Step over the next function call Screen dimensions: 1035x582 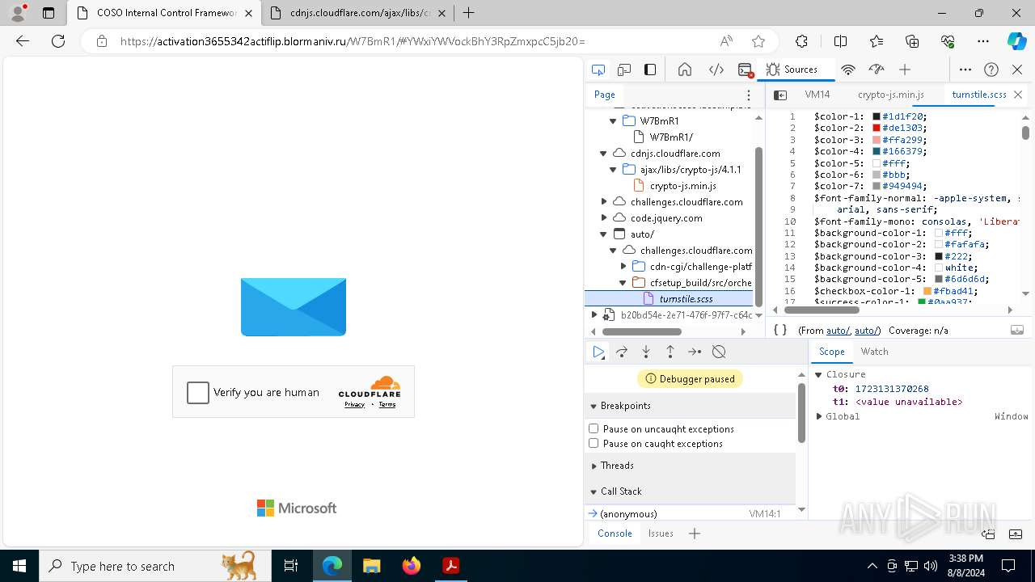(x=622, y=352)
